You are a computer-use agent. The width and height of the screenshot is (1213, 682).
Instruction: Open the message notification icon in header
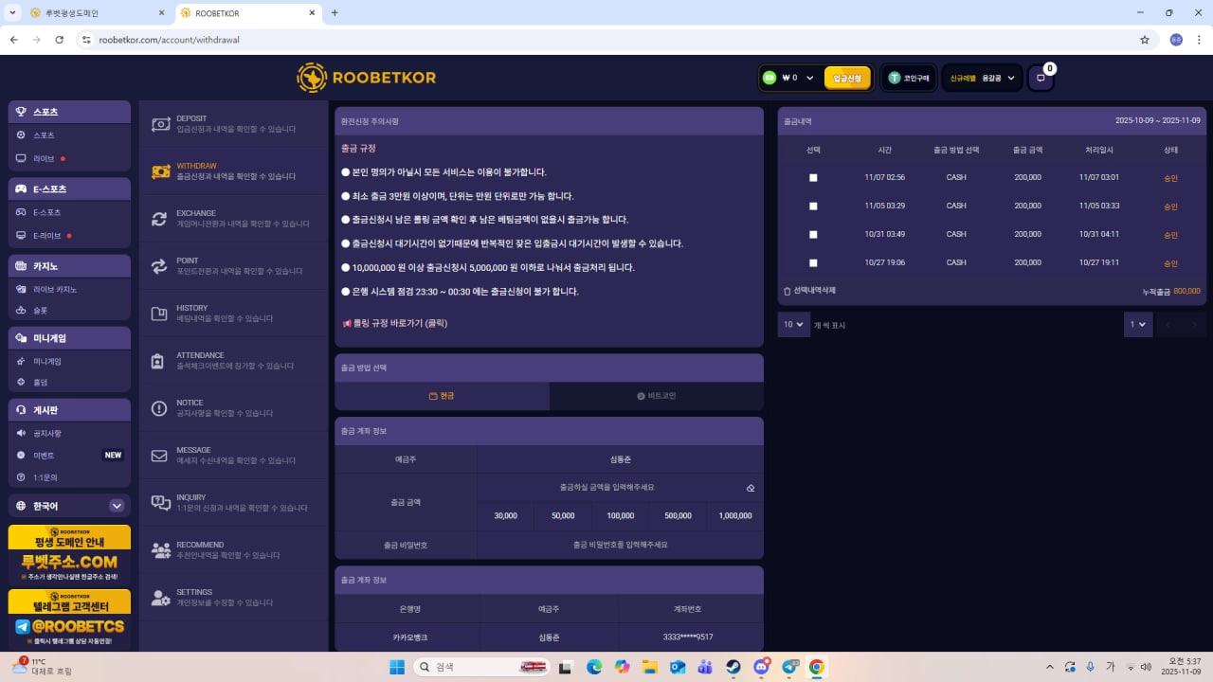click(x=1041, y=78)
